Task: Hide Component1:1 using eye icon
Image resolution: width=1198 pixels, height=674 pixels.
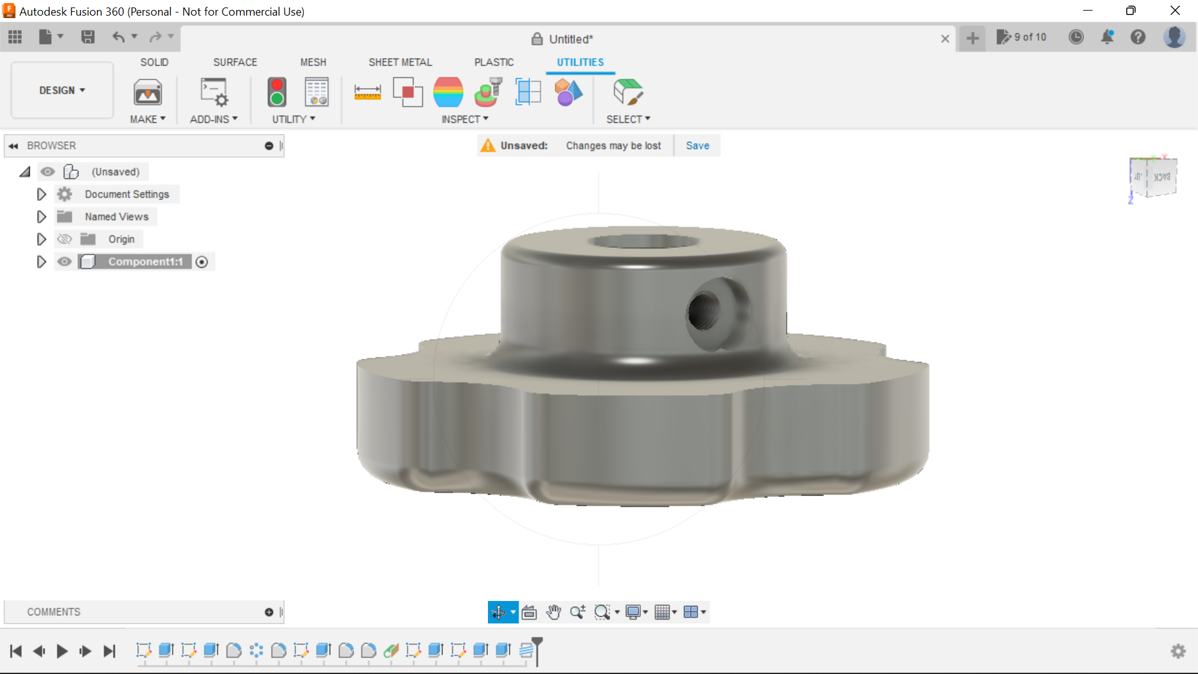Action: pyautogui.click(x=64, y=261)
